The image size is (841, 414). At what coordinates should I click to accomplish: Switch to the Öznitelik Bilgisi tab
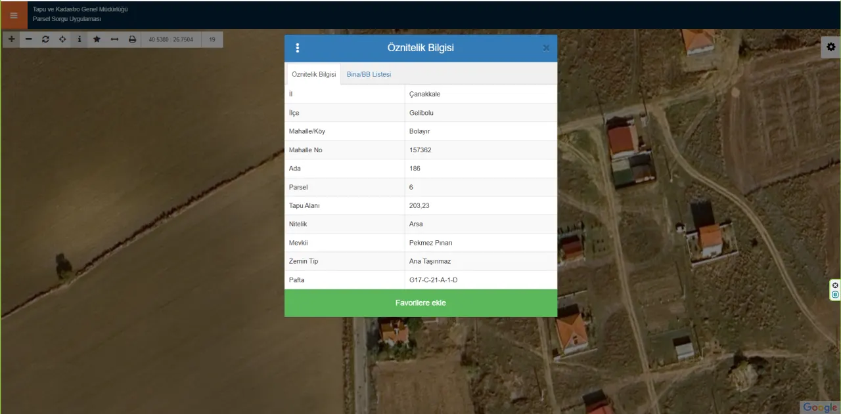coord(314,74)
